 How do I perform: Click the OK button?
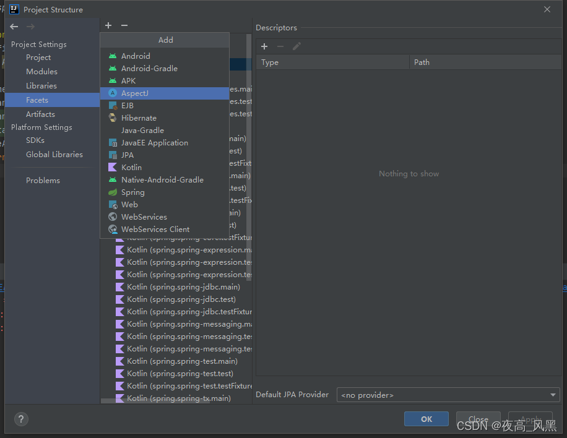(x=426, y=419)
